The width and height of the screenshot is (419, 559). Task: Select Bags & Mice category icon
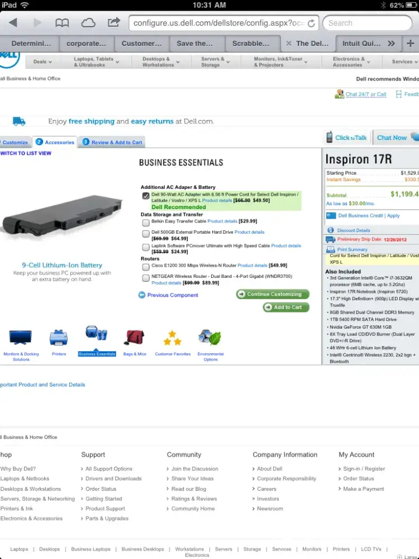pyautogui.click(x=134, y=337)
